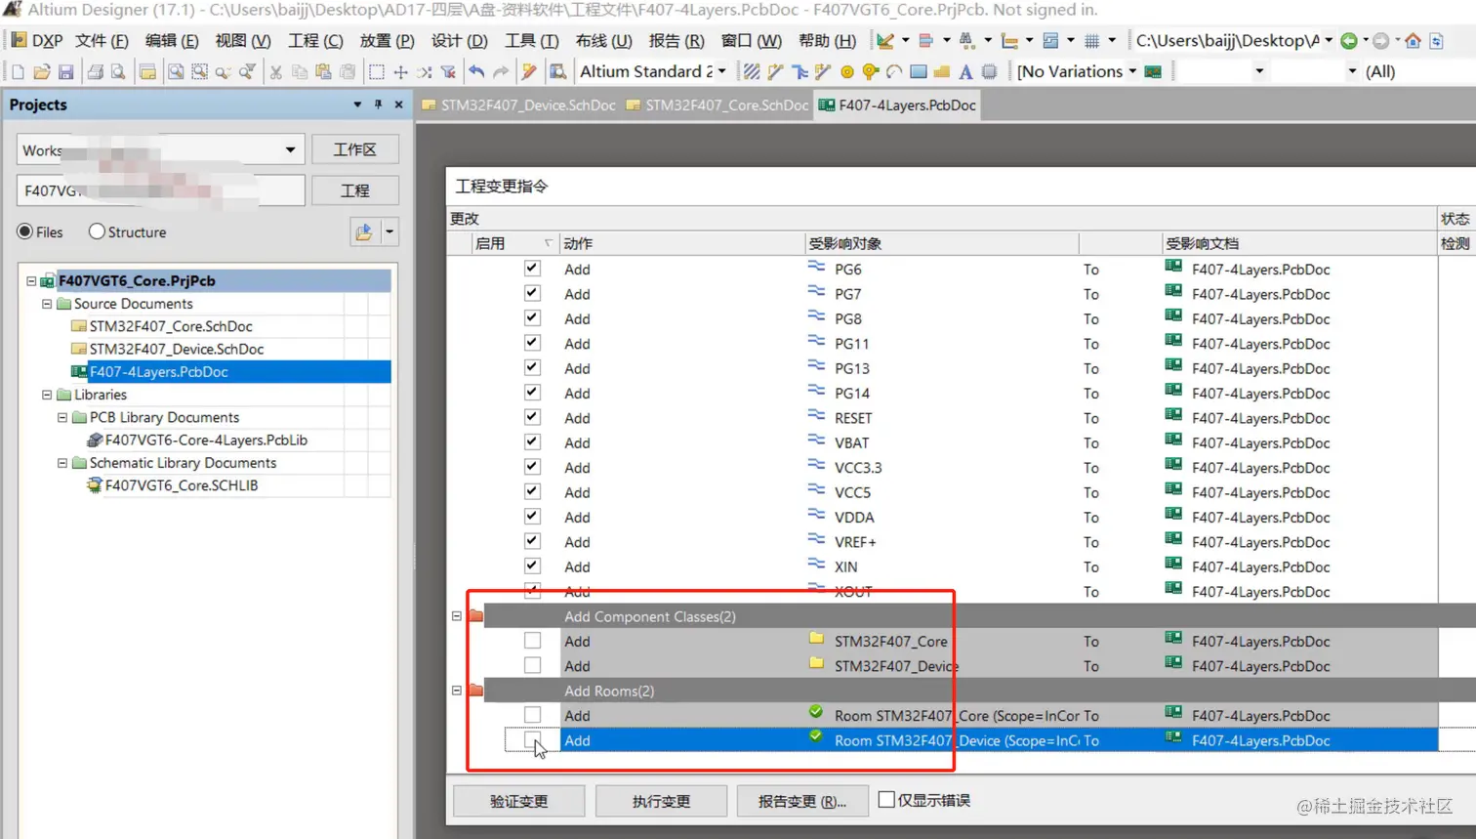Select the place component chip icon
This screenshot has height=839, width=1476.
click(989, 72)
